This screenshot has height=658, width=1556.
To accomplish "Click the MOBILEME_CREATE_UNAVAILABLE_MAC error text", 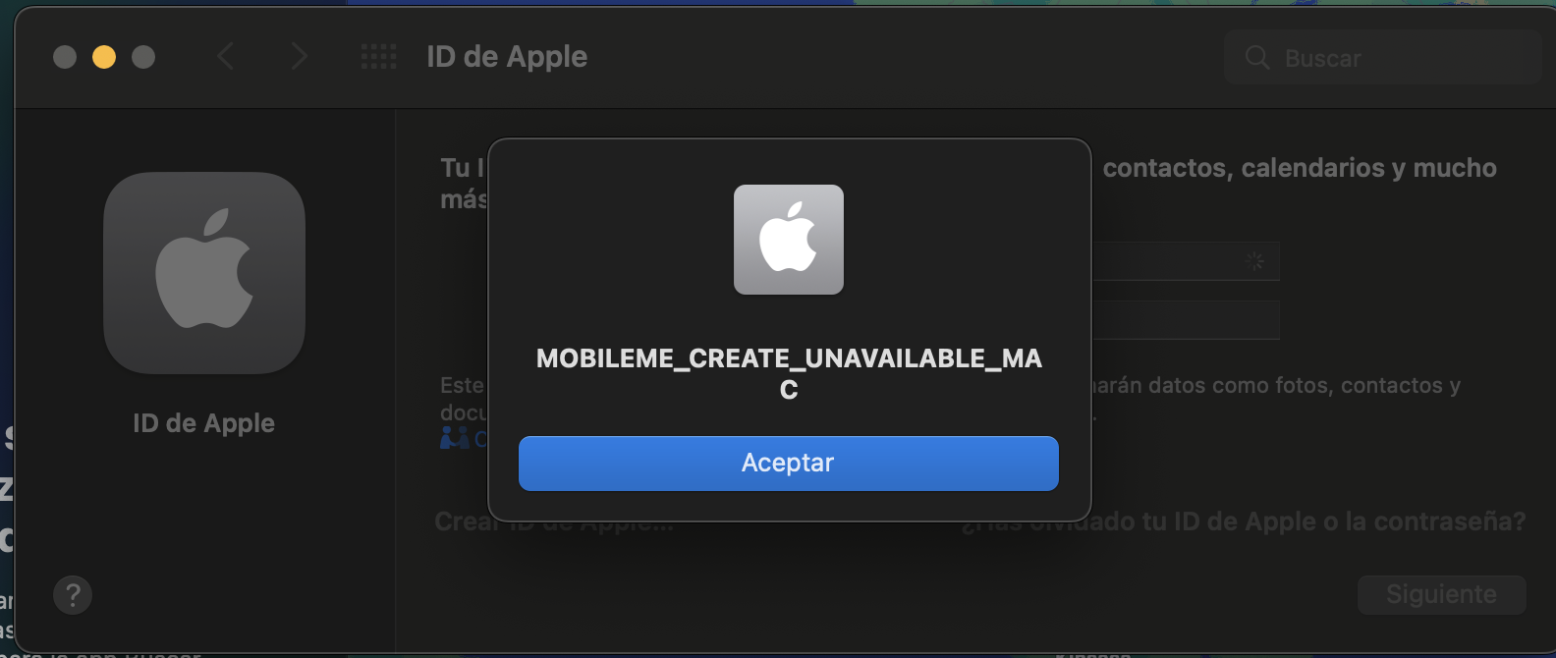I will [x=789, y=373].
